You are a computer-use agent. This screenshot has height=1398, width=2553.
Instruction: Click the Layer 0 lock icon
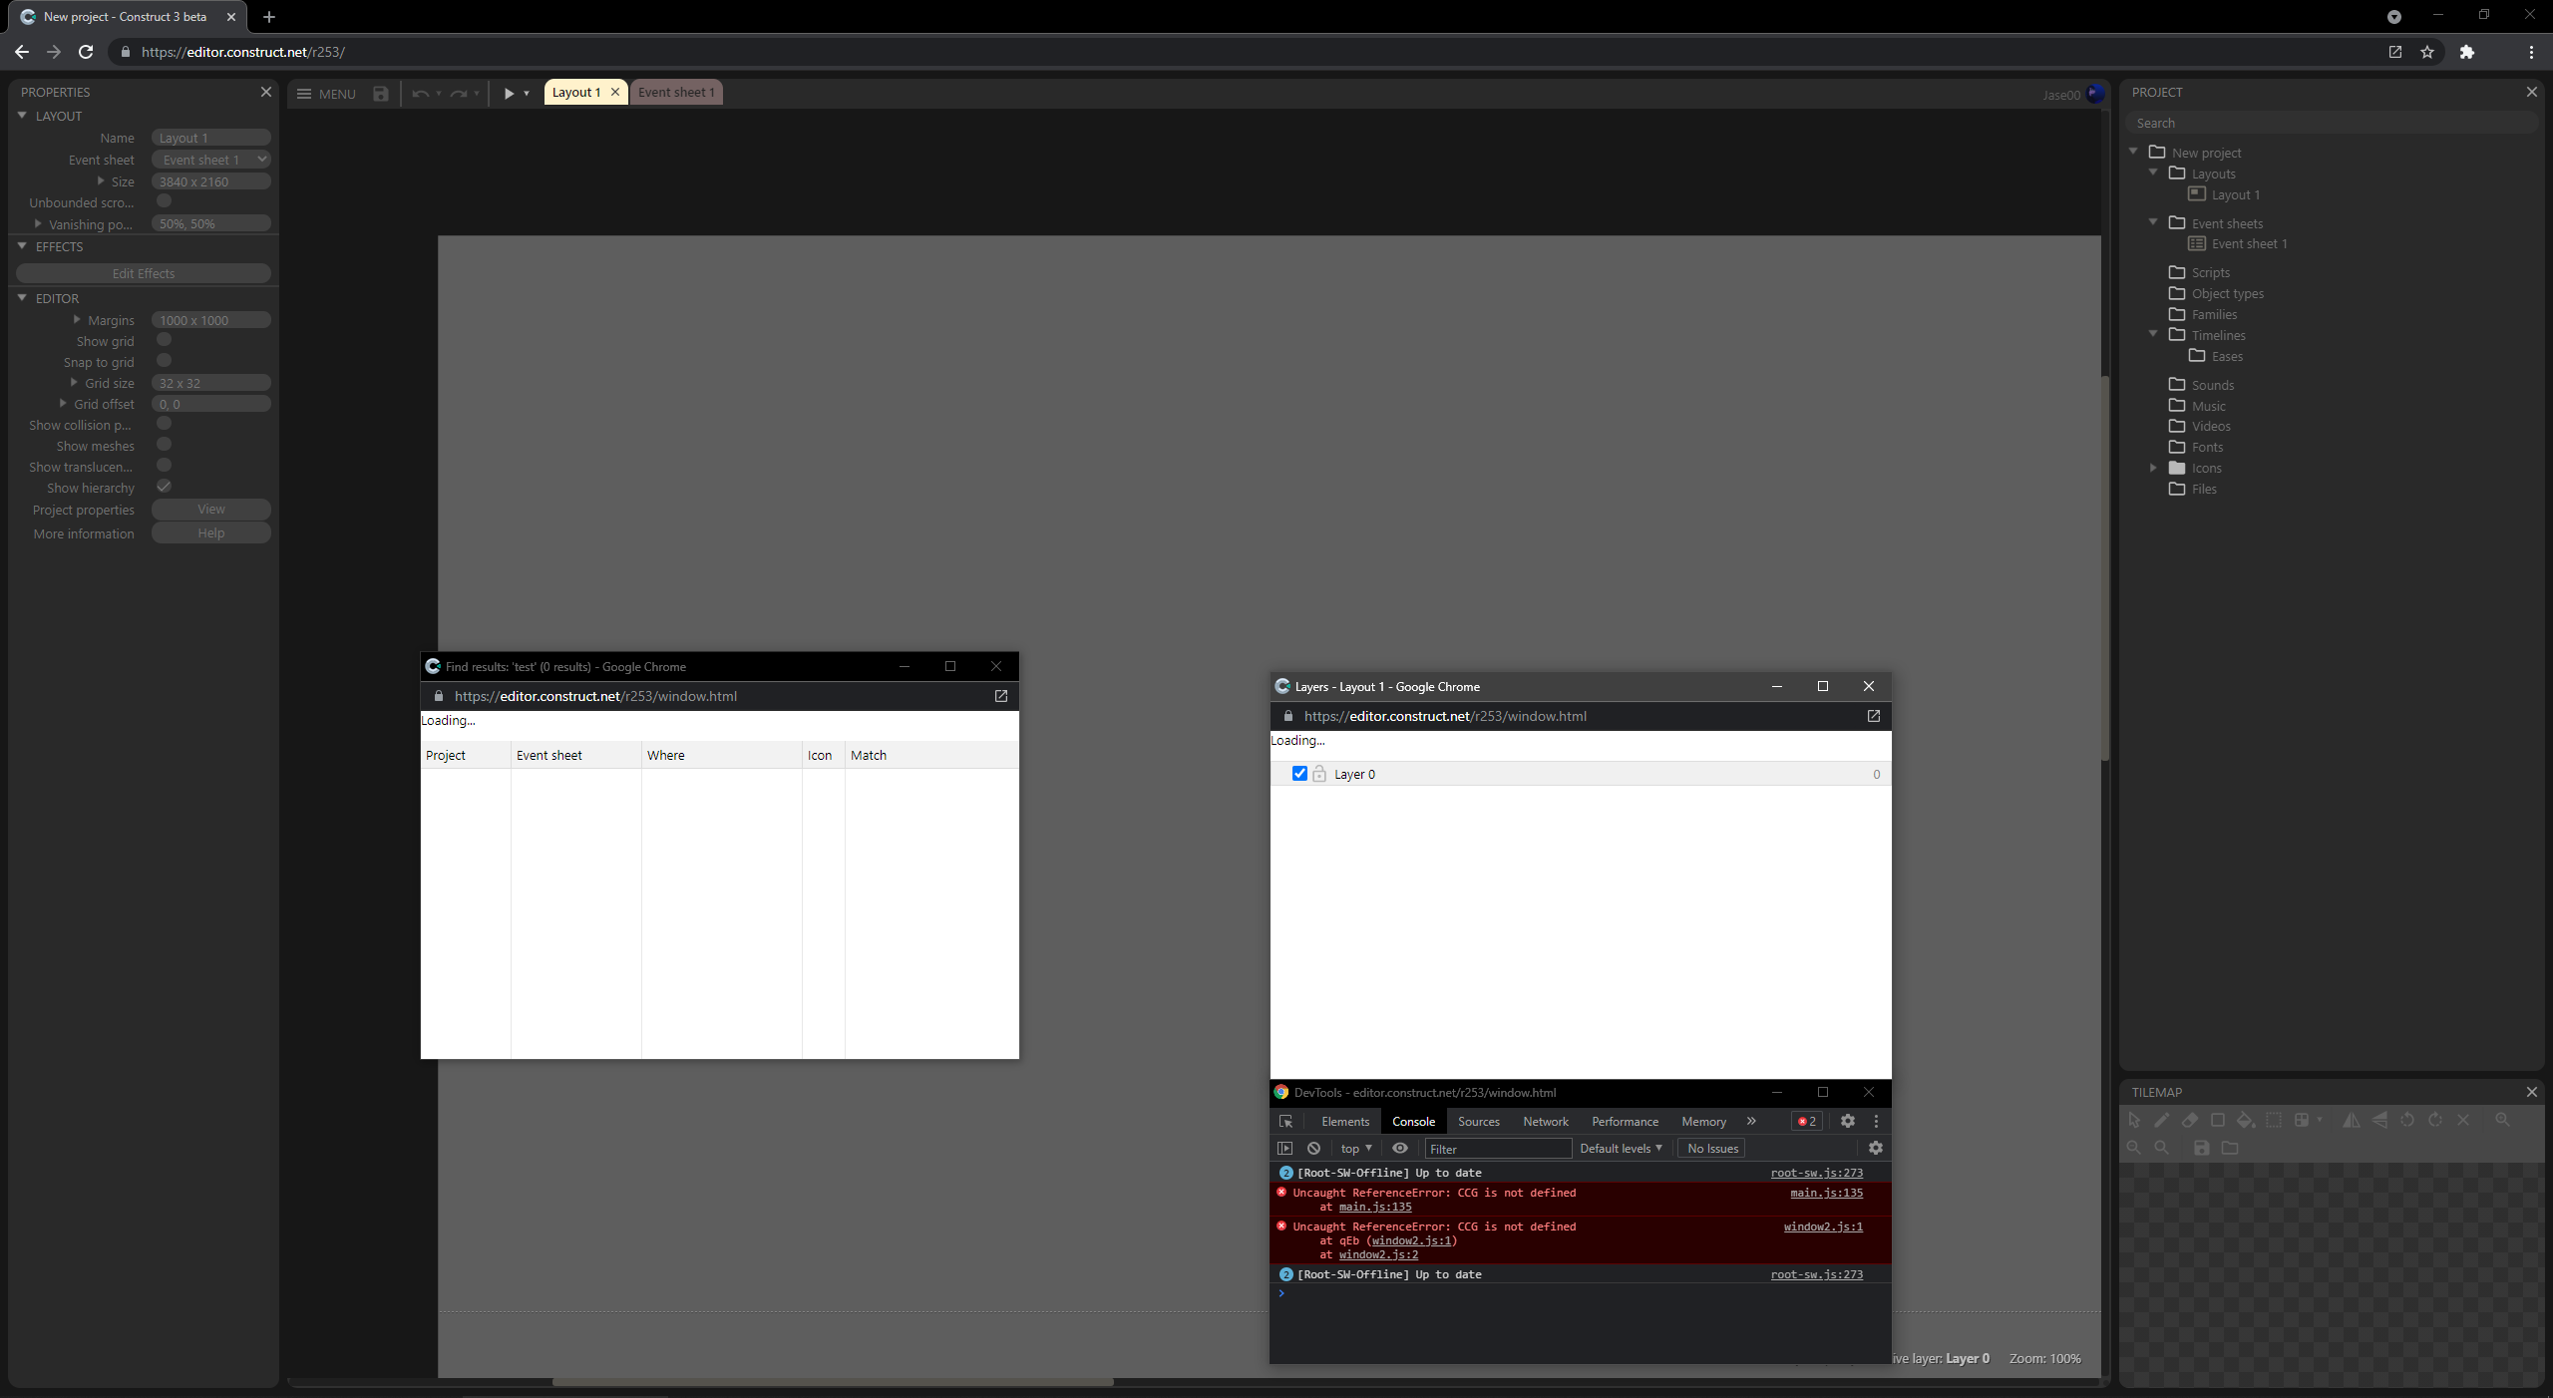(x=1319, y=774)
